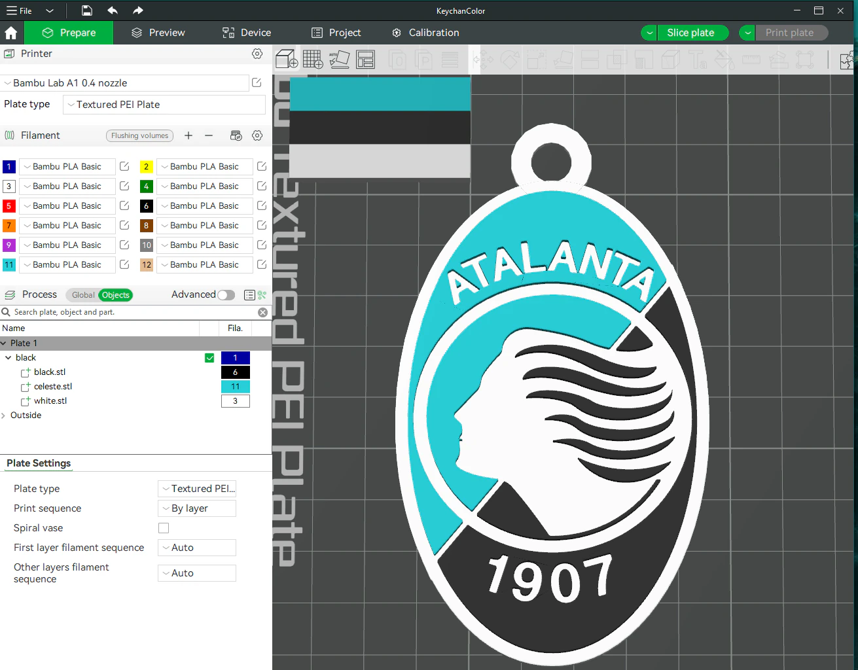The width and height of the screenshot is (858, 670).
Task: Open filament settings gear icon
Action: pos(257,135)
